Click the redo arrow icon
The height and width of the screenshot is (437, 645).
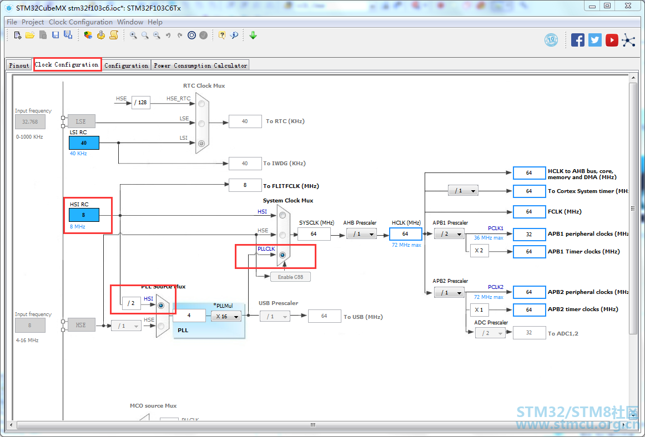click(x=180, y=35)
